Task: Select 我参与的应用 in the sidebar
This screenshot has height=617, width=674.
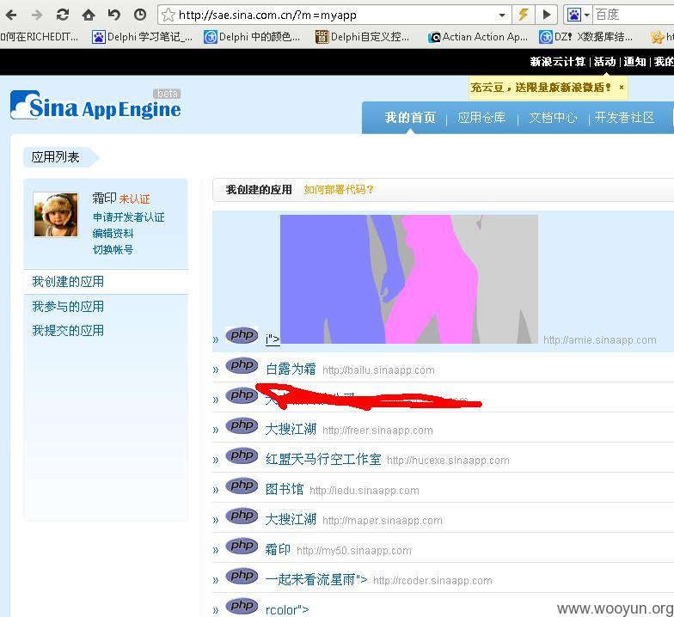Action: pos(68,306)
